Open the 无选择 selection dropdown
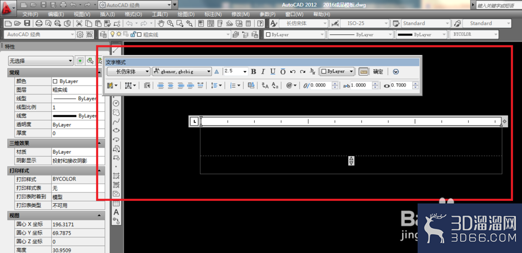The image size is (522, 253). [41, 61]
